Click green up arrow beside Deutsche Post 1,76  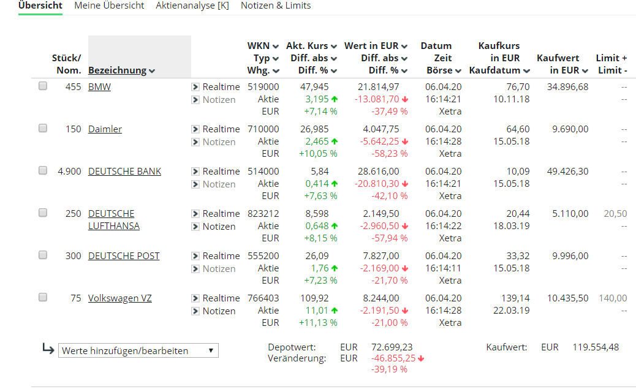tap(334, 268)
